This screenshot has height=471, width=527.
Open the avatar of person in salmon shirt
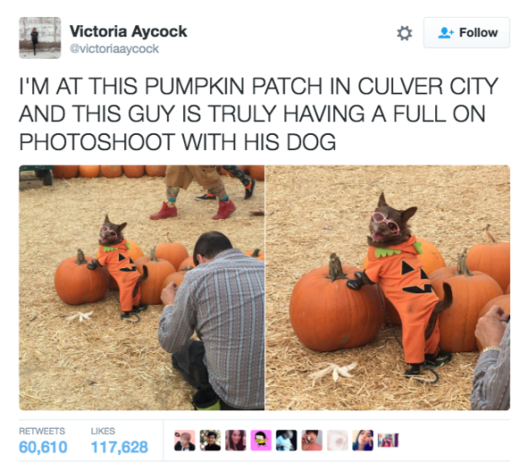click(x=312, y=441)
